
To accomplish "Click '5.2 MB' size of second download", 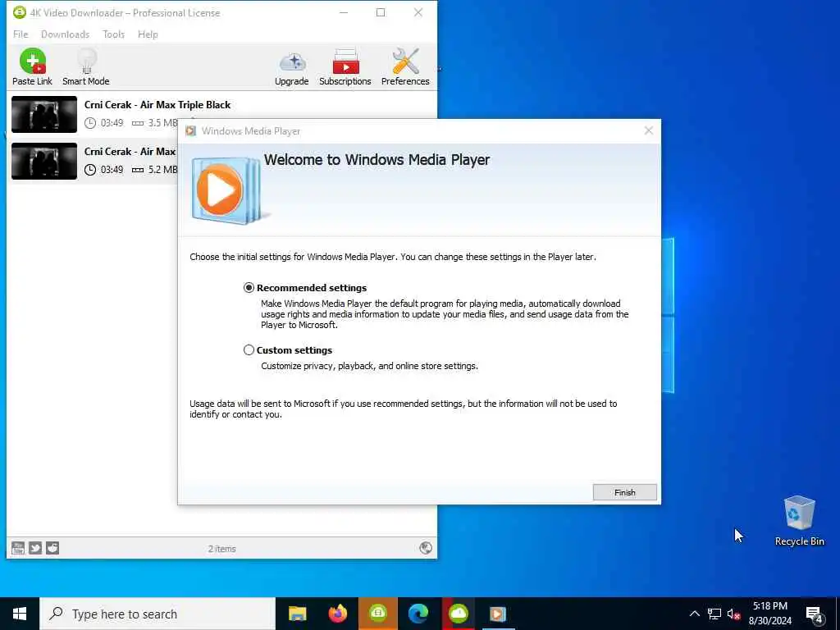I will pyautogui.click(x=162, y=170).
